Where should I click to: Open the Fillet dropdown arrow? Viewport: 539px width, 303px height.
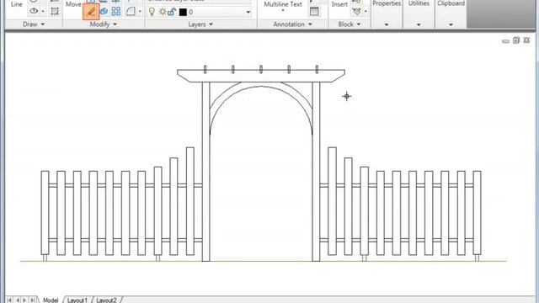[x=140, y=12]
